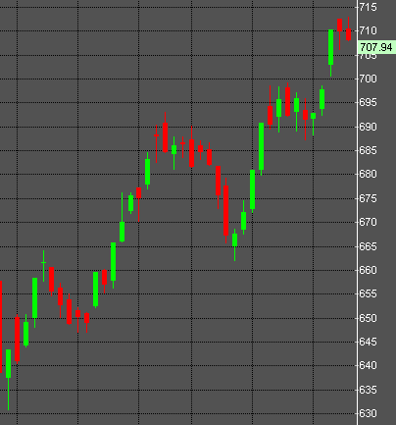The width and height of the screenshot is (396, 425).
Task: Select the 650 price axis label
Action: tap(368, 318)
